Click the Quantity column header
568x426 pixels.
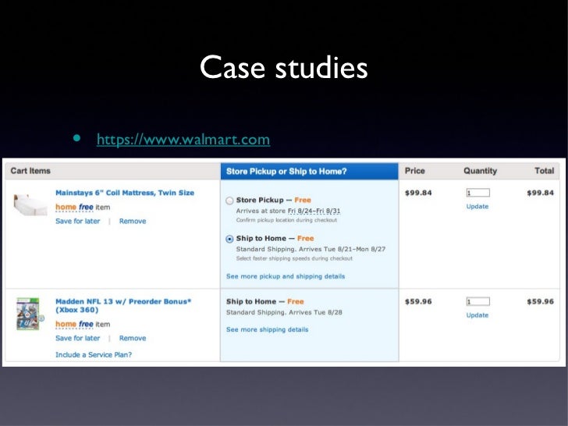tap(480, 171)
